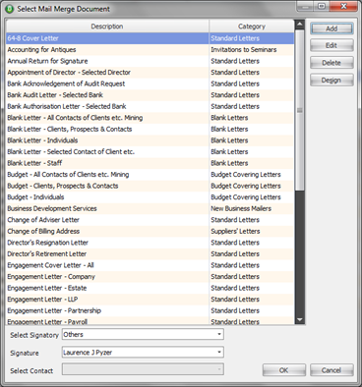The height and width of the screenshot is (387, 362).
Task: Select Budget - Clients, Prospects & Contacts
Action: 150,186
